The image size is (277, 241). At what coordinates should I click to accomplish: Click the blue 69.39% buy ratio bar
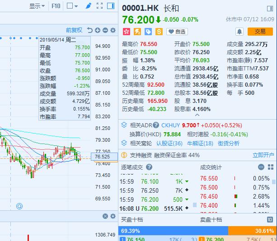coord(173,231)
